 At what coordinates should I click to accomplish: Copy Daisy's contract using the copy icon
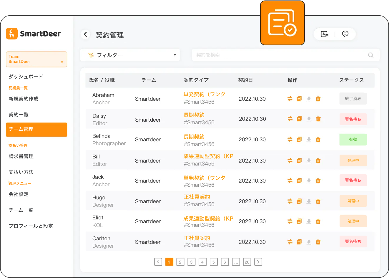point(299,119)
